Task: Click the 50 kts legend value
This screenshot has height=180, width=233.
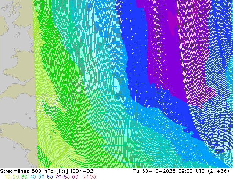Action: pos(41,177)
